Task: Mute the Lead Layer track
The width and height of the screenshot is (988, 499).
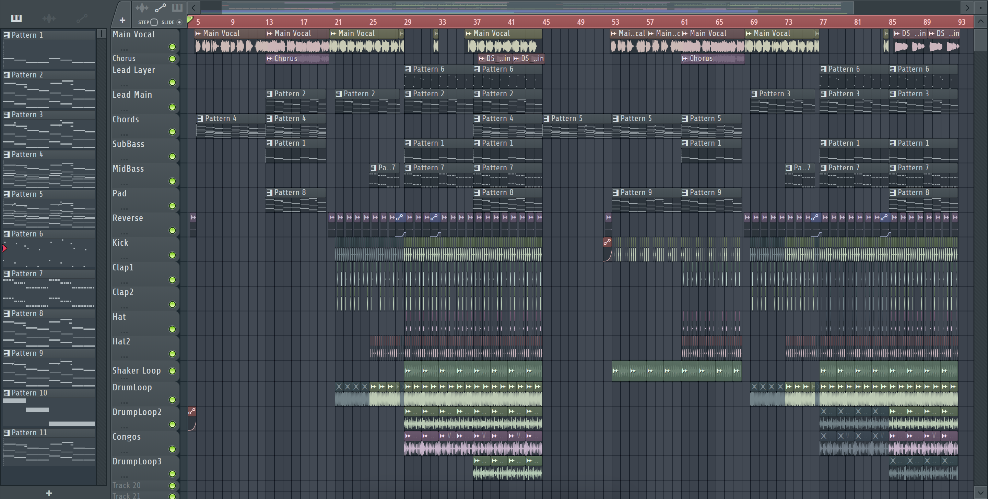Action: (172, 82)
